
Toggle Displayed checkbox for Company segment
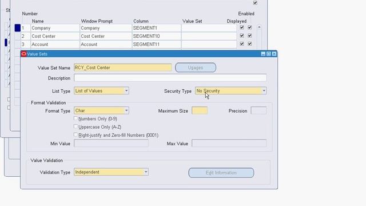(242, 27)
